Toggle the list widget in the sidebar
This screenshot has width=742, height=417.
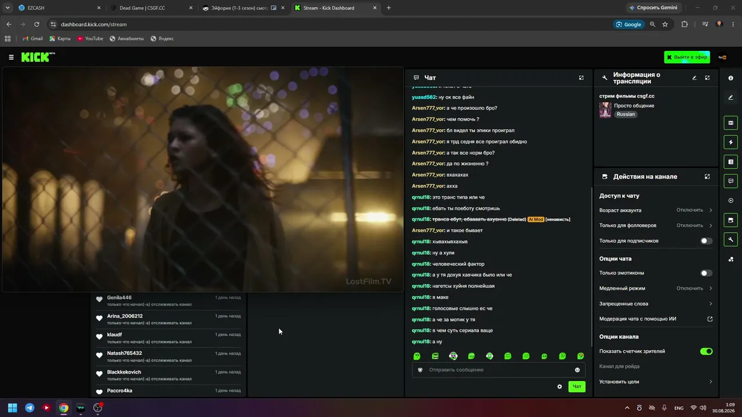730,162
